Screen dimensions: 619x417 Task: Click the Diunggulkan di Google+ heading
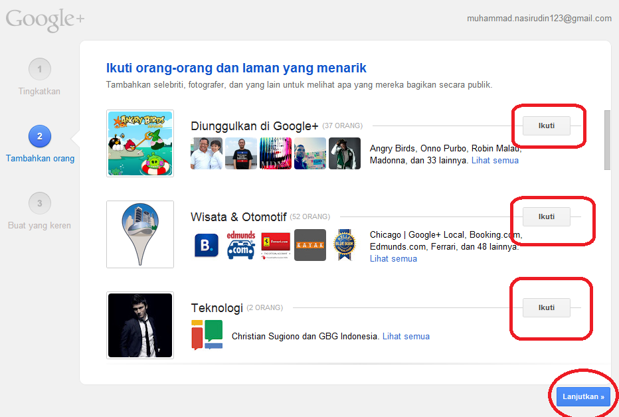click(x=254, y=126)
